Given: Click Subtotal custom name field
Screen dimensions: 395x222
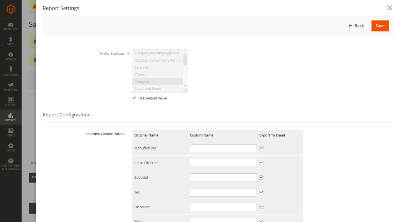Looking at the screenshot, I should 223,177.
